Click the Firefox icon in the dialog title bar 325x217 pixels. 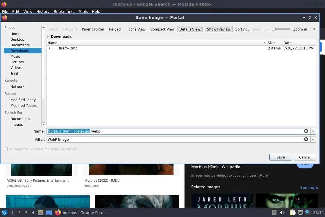coord(5,18)
